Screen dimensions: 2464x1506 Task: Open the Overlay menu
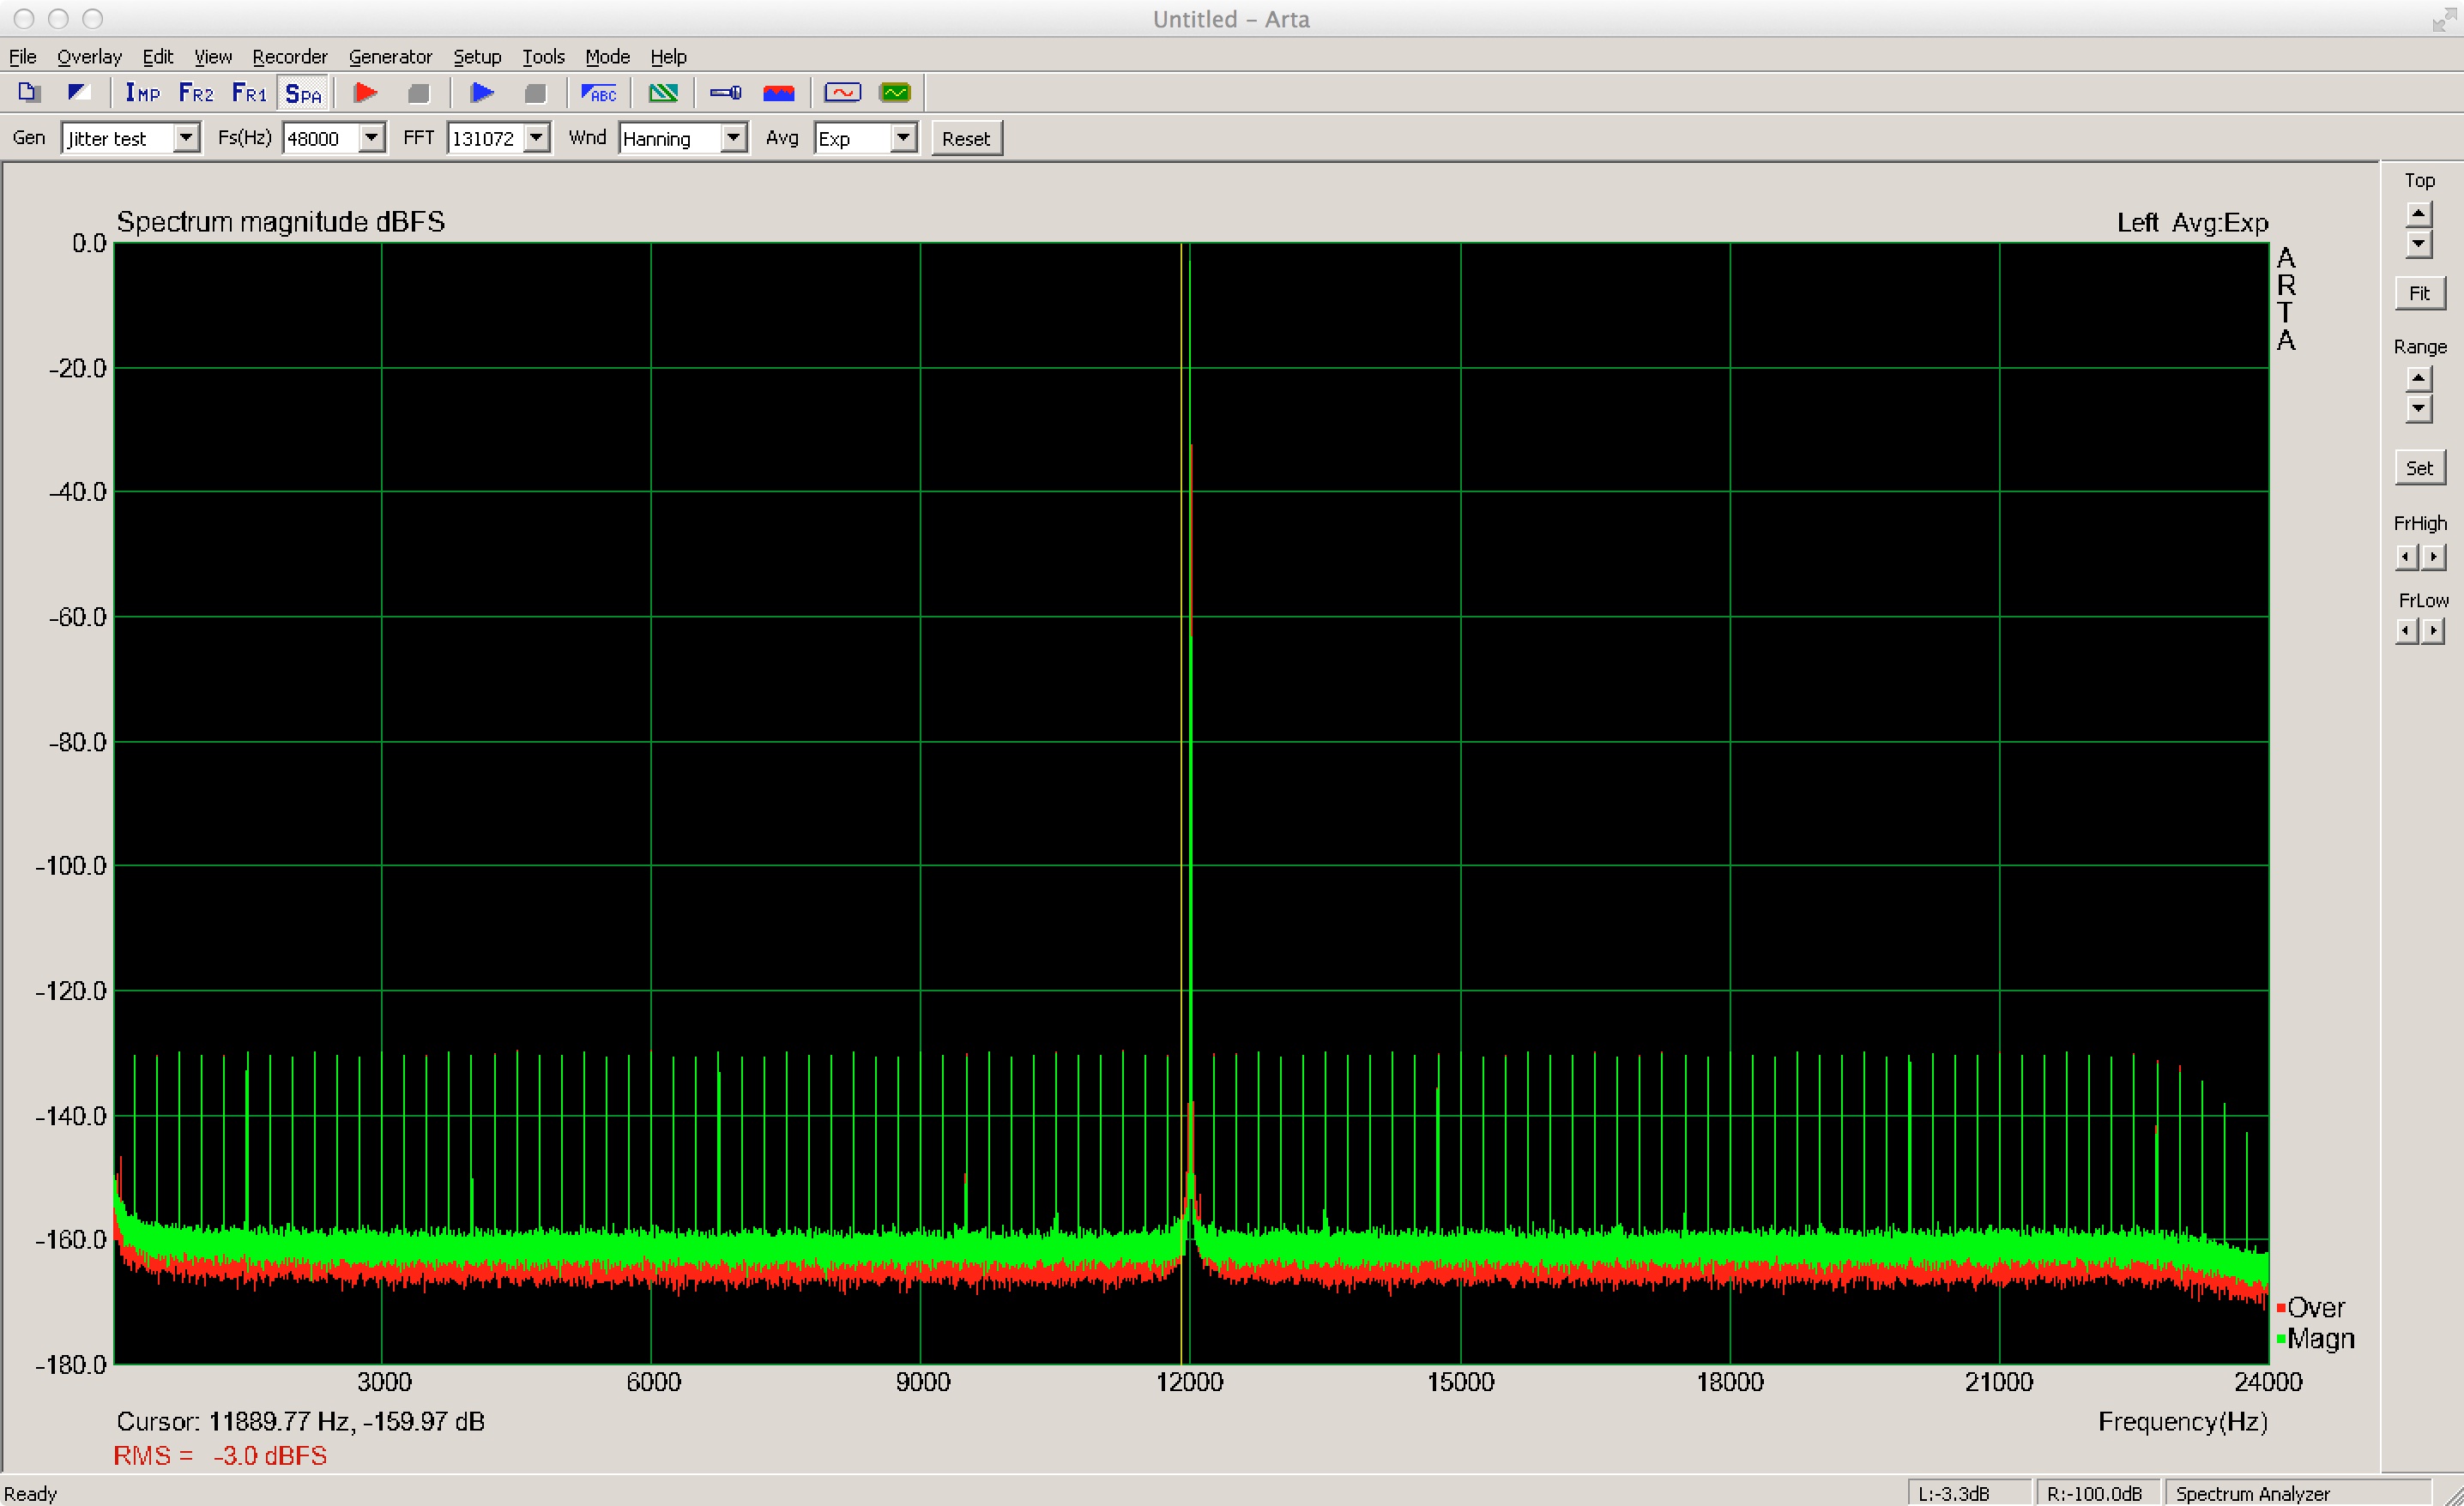(89, 57)
